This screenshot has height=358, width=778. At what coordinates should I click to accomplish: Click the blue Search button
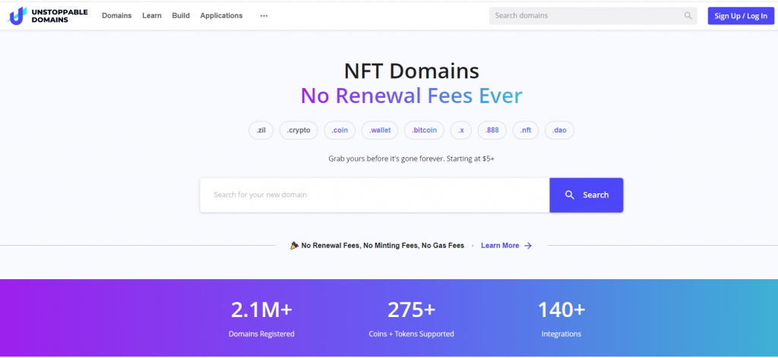click(x=586, y=195)
